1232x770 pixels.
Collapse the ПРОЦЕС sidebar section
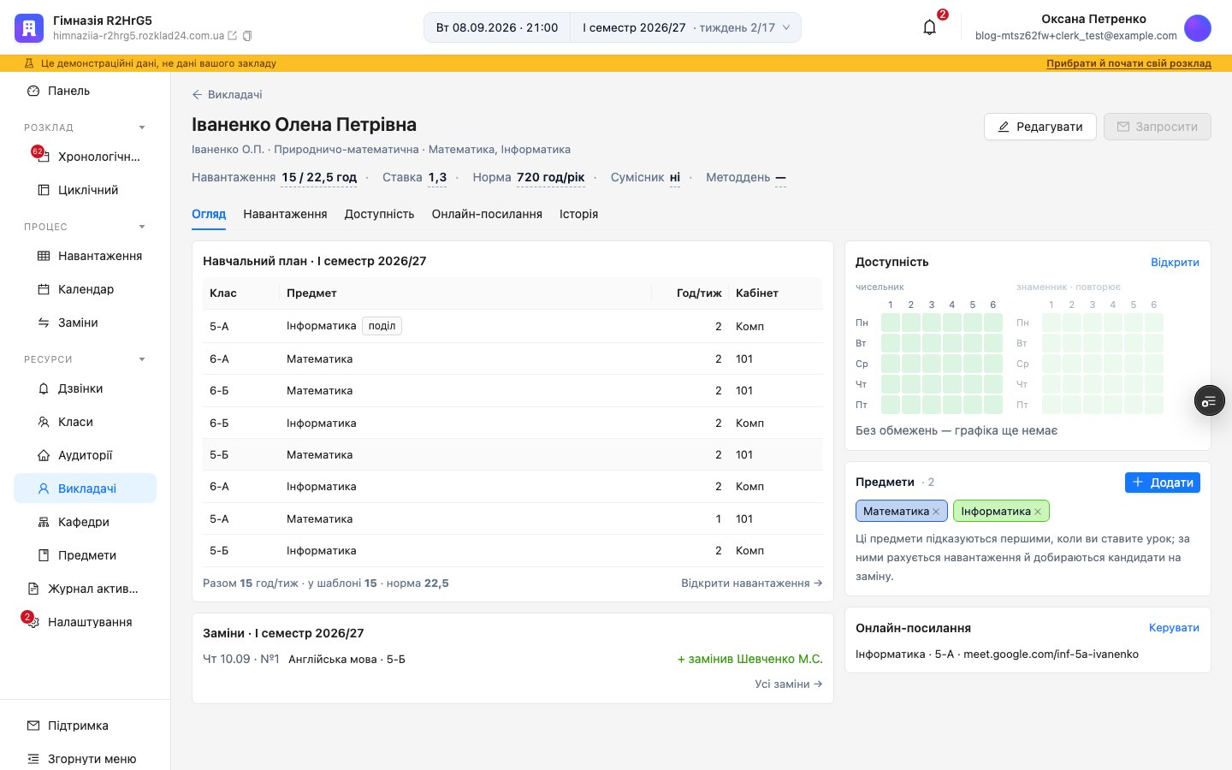coord(142,227)
